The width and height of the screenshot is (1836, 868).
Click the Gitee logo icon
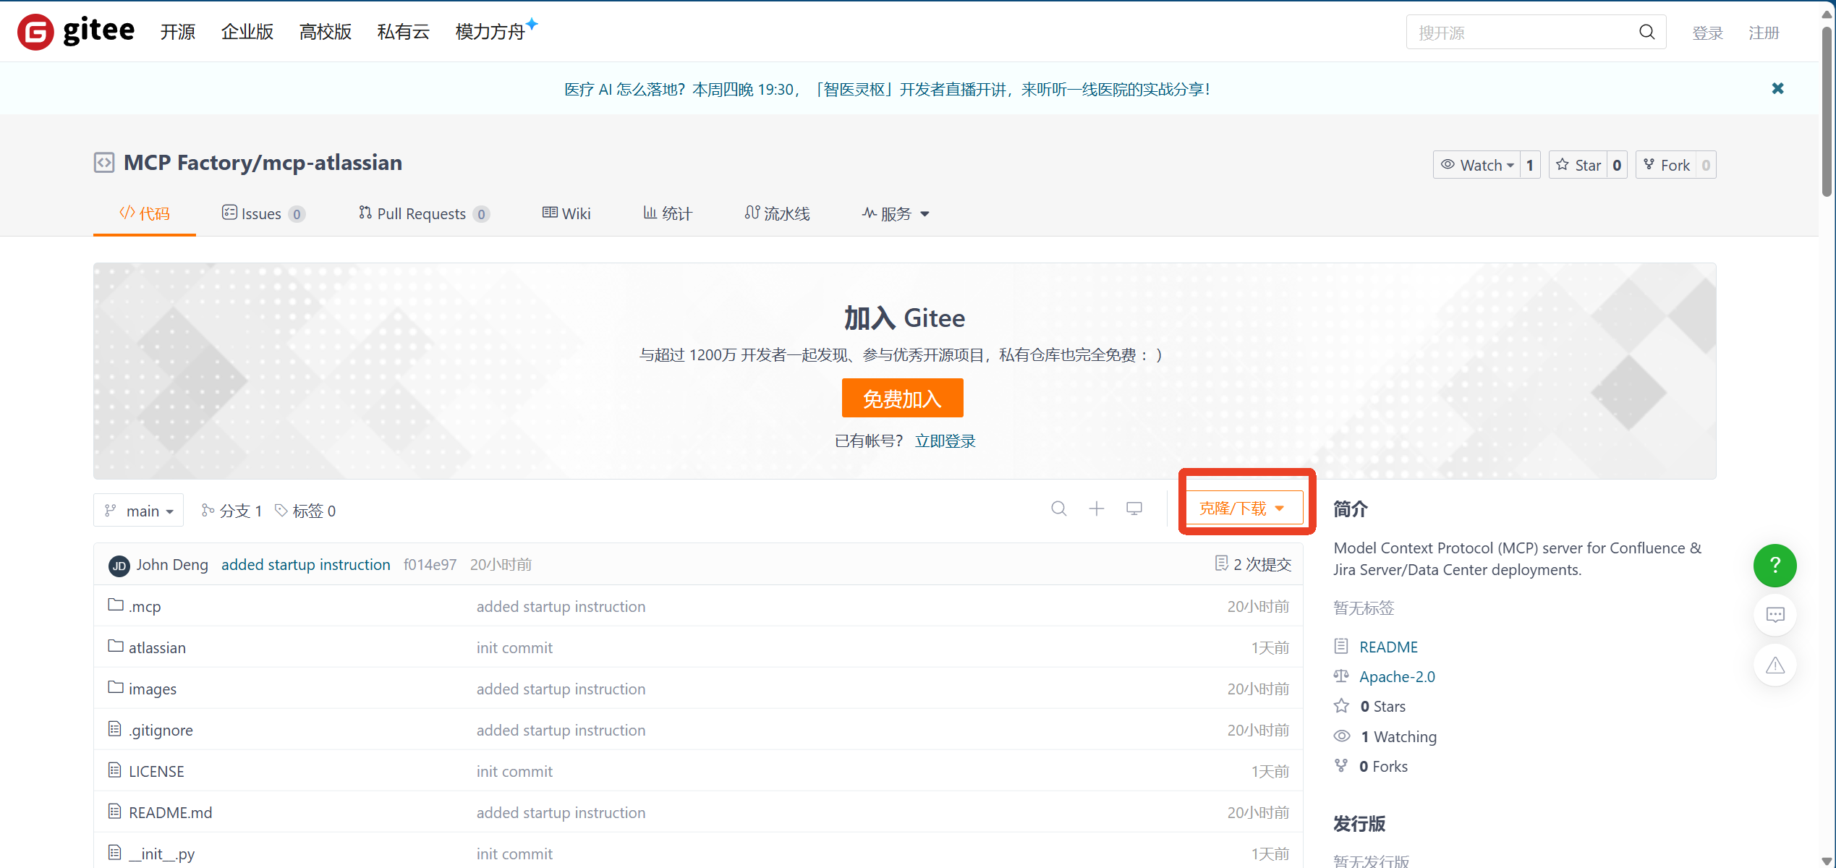(35, 32)
